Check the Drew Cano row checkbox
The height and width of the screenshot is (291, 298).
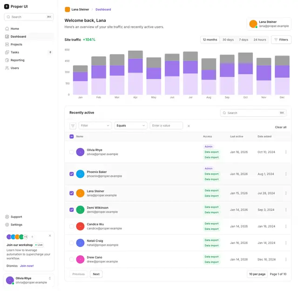coord(71,259)
